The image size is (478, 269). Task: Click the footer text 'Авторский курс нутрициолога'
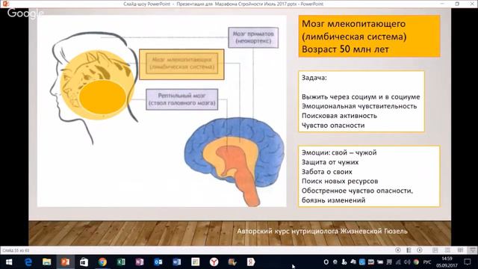coord(288,231)
